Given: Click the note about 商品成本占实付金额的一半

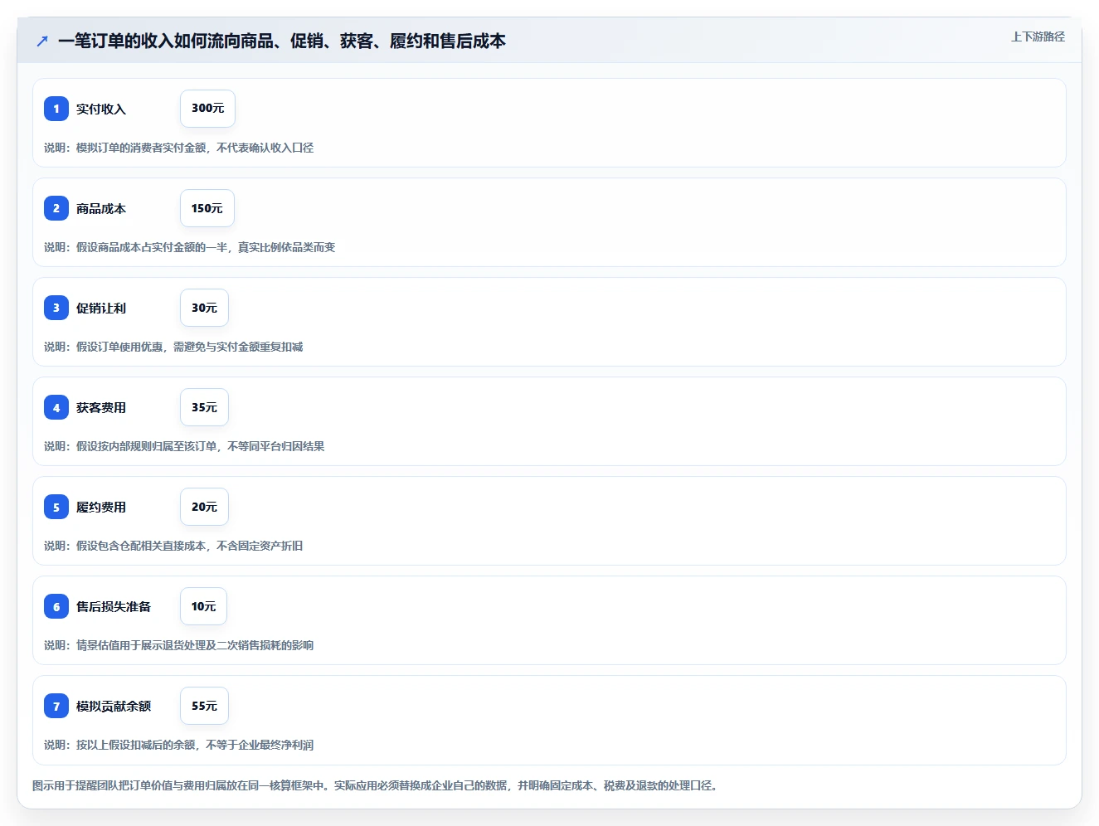Looking at the screenshot, I should 190,247.
